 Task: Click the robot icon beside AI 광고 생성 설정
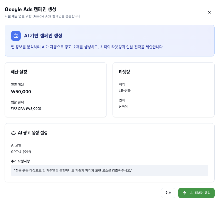point(13,133)
